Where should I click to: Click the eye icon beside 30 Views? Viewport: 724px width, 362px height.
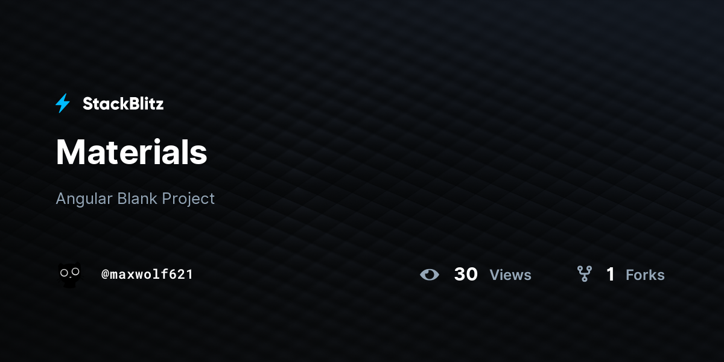click(x=430, y=275)
